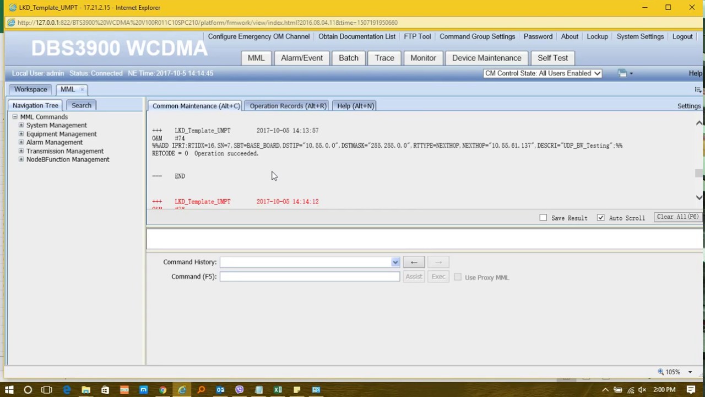Open the MML main menu
The width and height of the screenshot is (705, 397).
pos(256,58)
